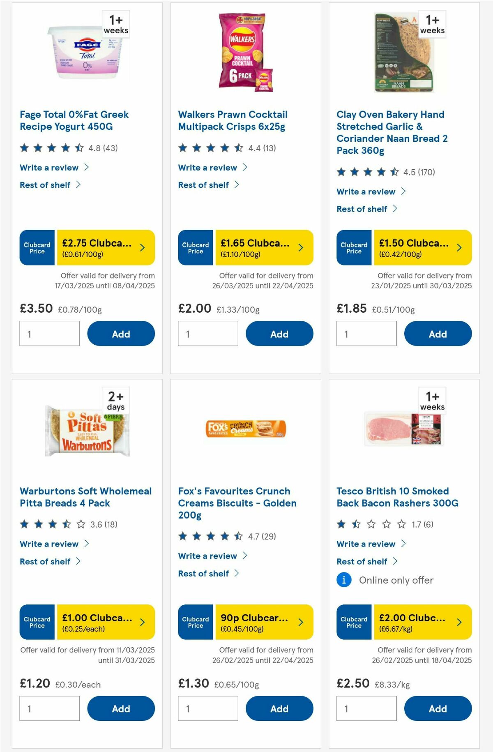Click the info icon for Online only offer
493x752 pixels.
click(x=344, y=580)
